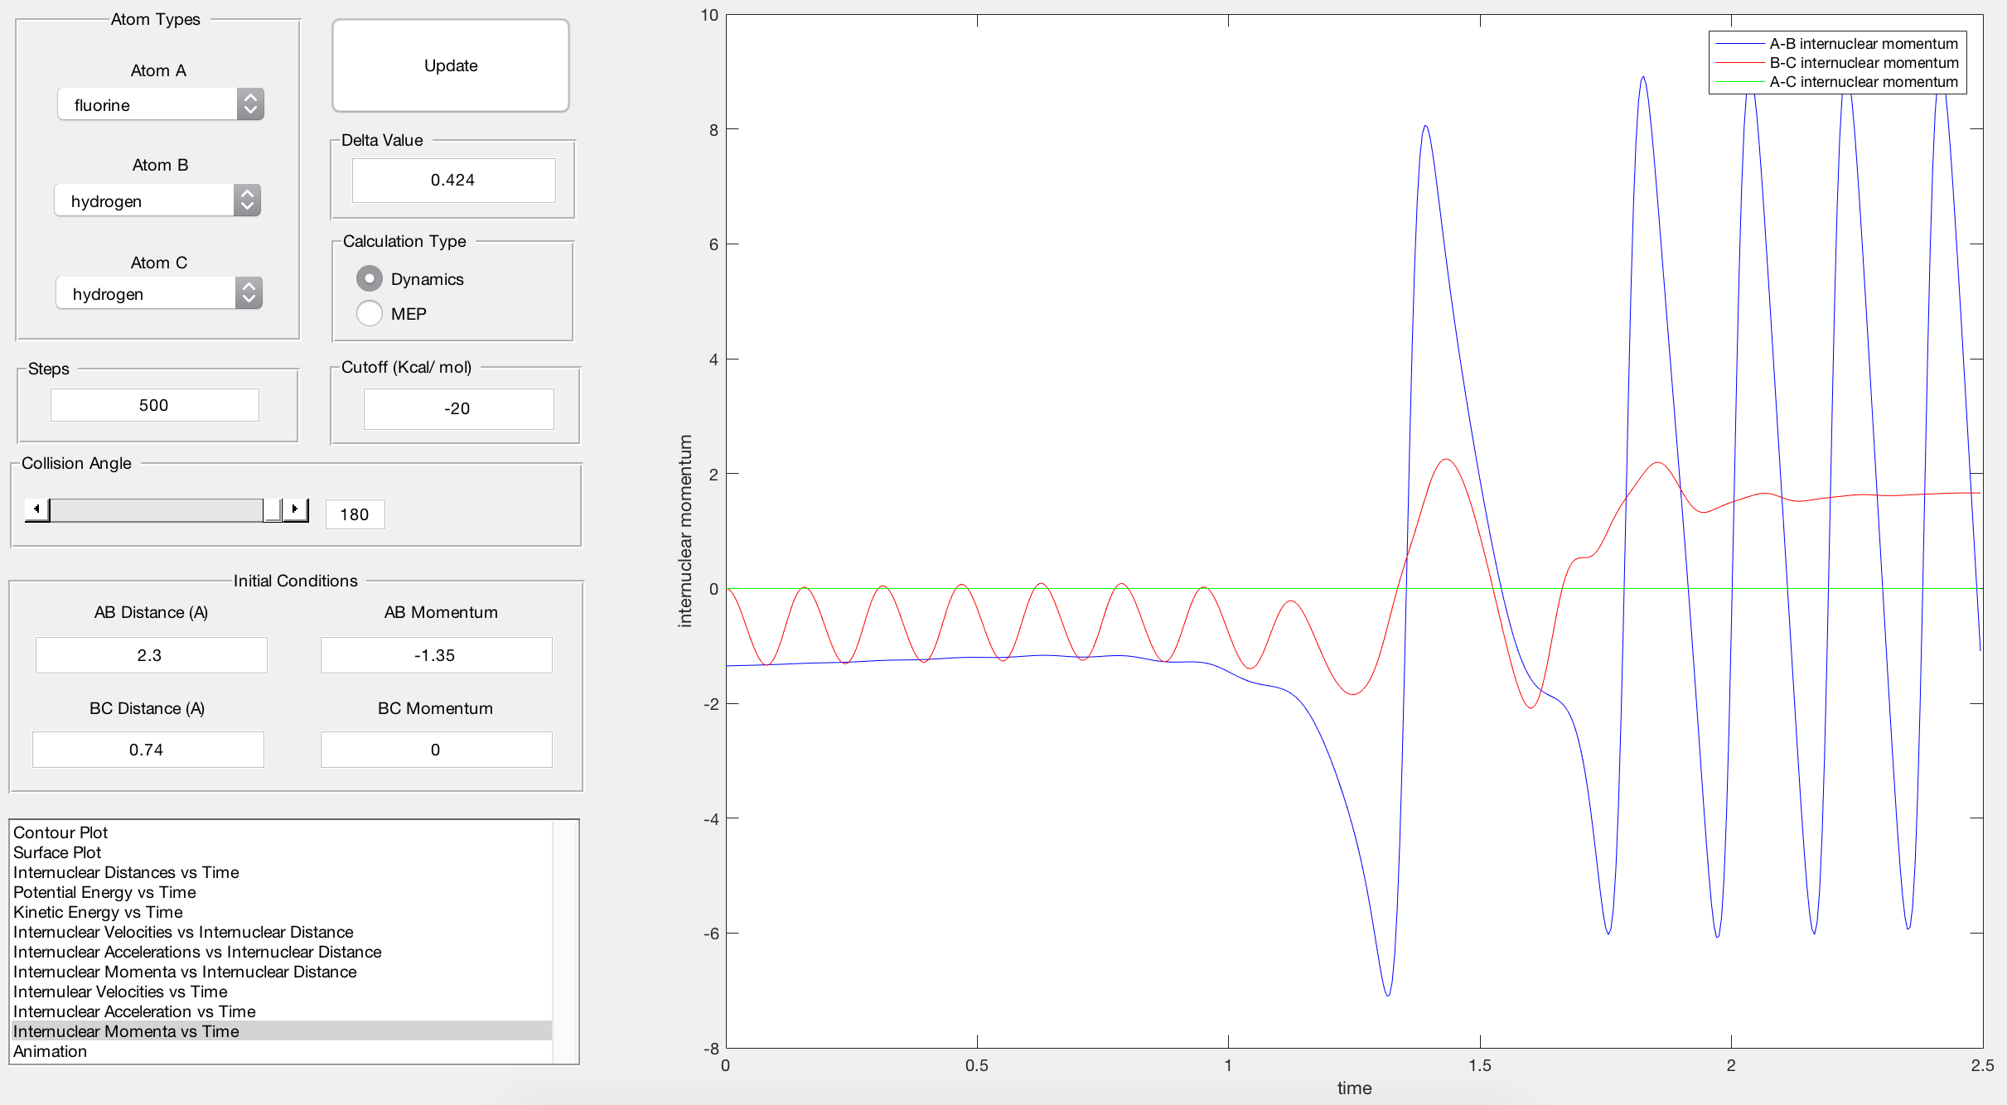The width and height of the screenshot is (2007, 1105).
Task: Edit the AB Momentum field
Action: (436, 655)
